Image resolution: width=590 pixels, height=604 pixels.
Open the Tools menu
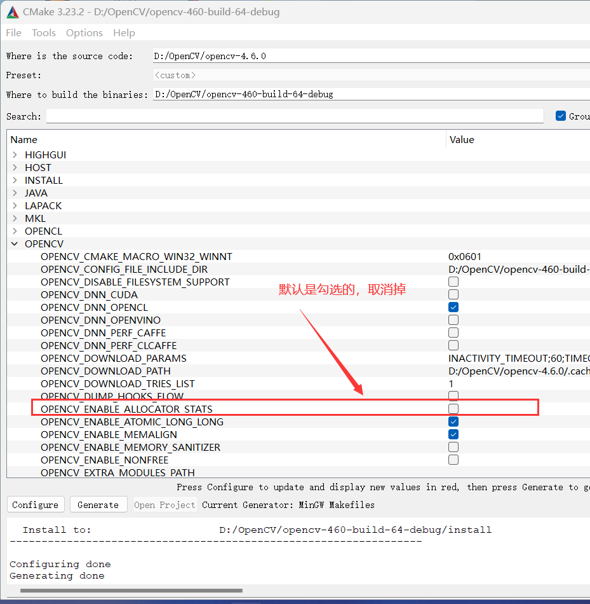43,32
